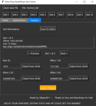Screen dimensions: 96x106
Task: Click the 'Slot Information:' label
Action: [11, 29]
